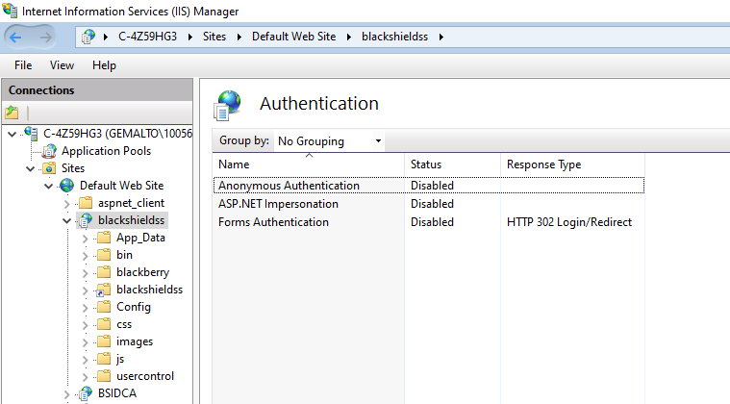Open dropdown after C-4Z59HG3 in breadcrumb
The width and height of the screenshot is (730, 404).
pos(189,37)
